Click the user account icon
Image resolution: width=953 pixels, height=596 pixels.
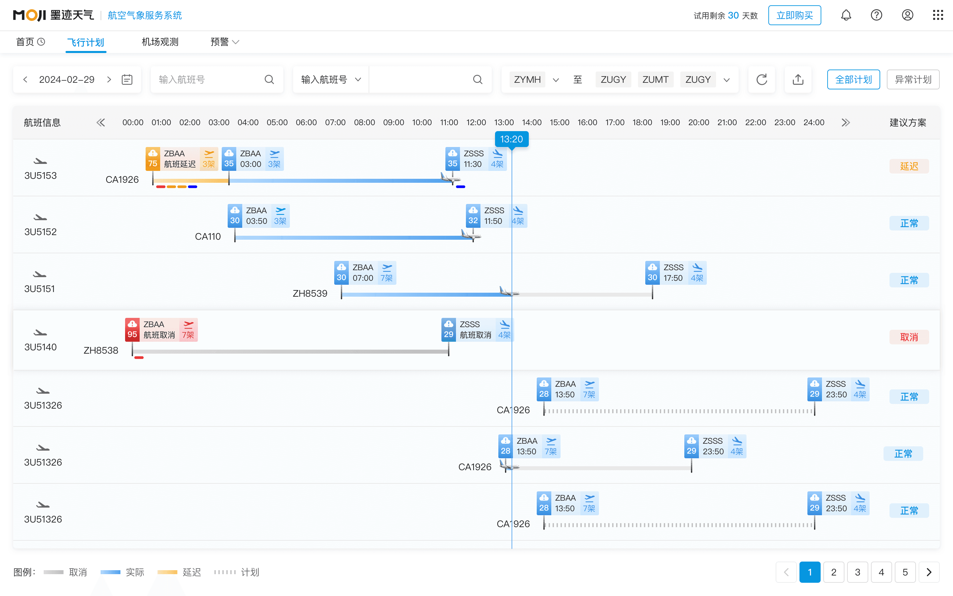pos(907,15)
